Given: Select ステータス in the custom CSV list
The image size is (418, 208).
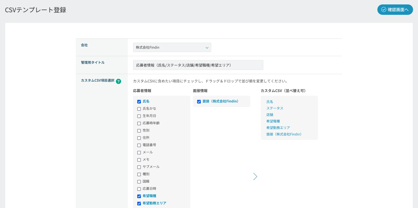Looking at the screenshot, I should [x=274, y=108].
